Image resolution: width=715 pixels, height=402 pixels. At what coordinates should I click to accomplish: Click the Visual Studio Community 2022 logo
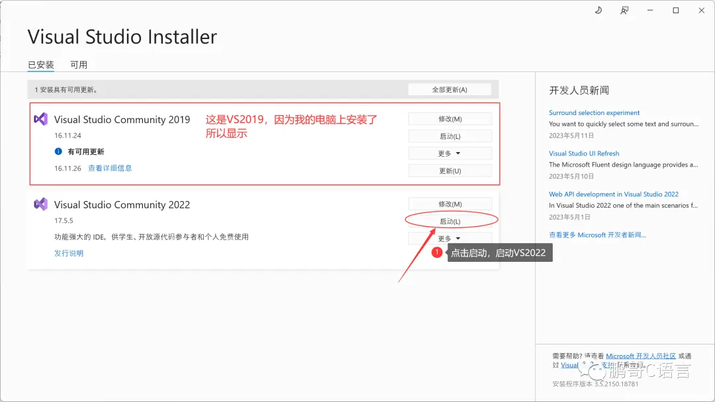coord(40,204)
